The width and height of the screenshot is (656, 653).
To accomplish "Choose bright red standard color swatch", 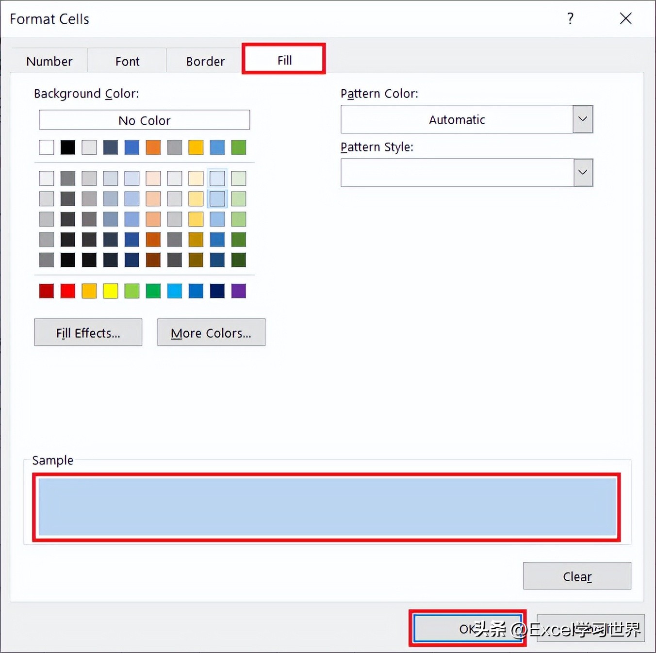I will [68, 291].
